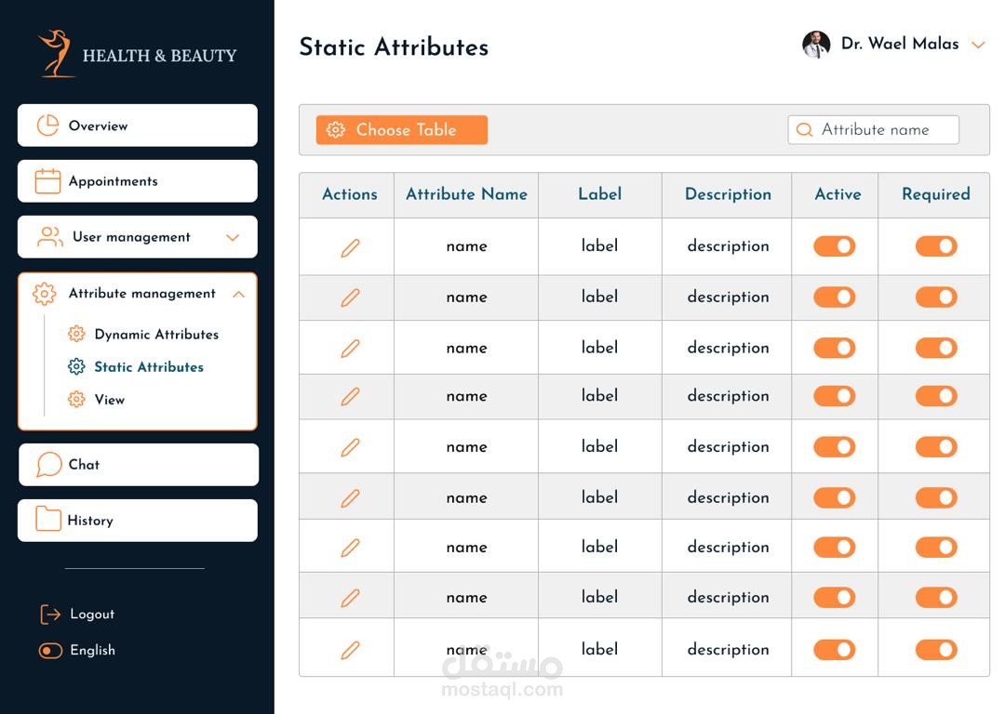1005x714 pixels.
Task: Click the Logout door arrow icon
Action: (x=50, y=614)
